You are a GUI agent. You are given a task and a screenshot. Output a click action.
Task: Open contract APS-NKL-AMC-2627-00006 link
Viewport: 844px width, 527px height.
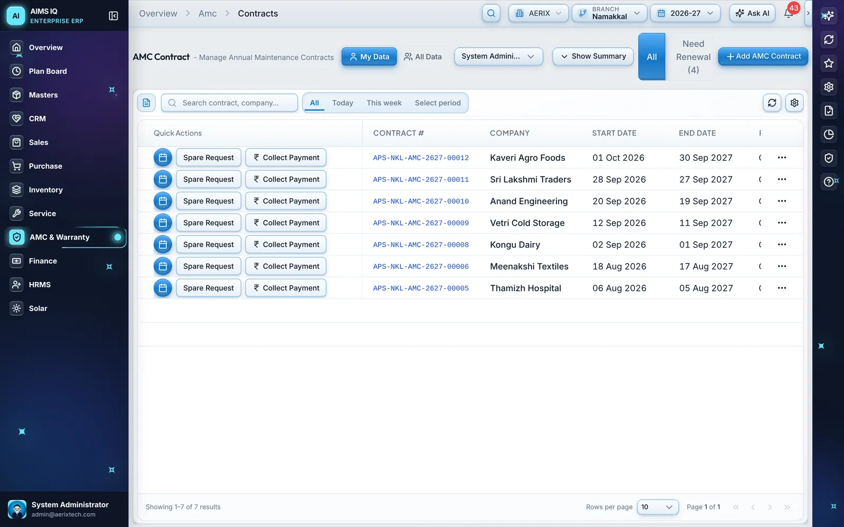tap(421, 267)
